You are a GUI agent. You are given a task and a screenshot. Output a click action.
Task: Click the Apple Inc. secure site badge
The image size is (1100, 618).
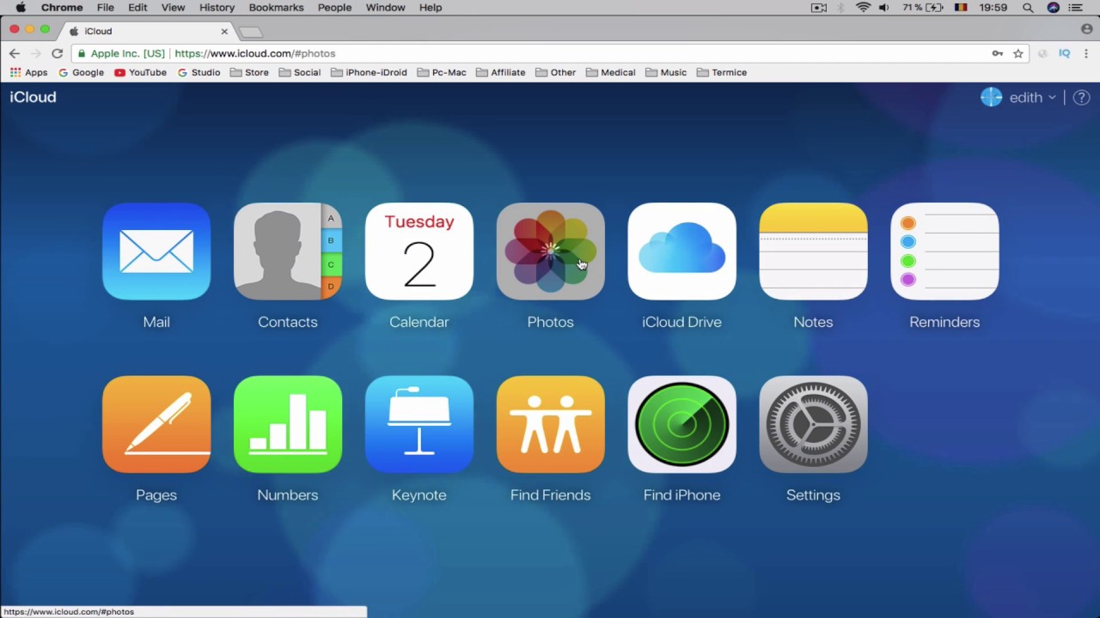tap(121, 53)
